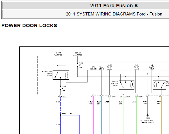Viewport: 169px width, 134px height.
Task: Click the yellow/violet wire below pin 4
Action: 93,115
